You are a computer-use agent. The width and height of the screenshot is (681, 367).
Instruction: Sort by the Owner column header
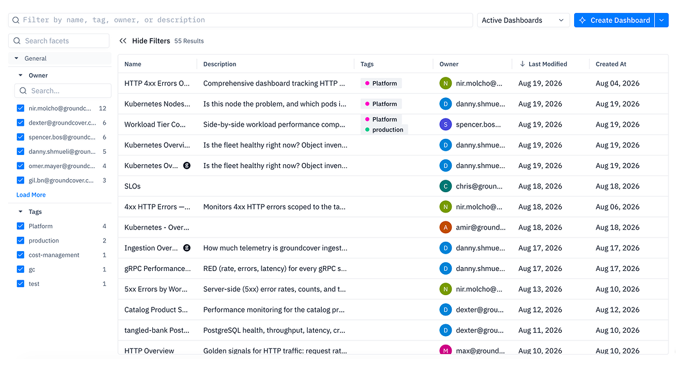tap(449, 64)
